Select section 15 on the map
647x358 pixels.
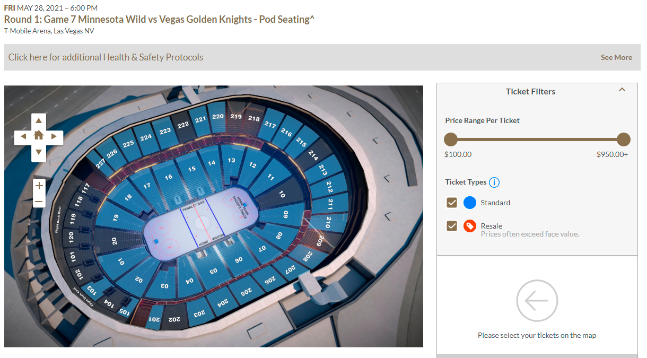(x=192, y=169)
